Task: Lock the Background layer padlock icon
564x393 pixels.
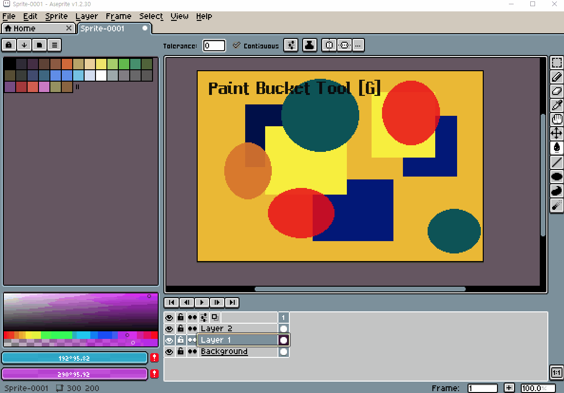Action: pyautogui.click(x=181, y=352)
